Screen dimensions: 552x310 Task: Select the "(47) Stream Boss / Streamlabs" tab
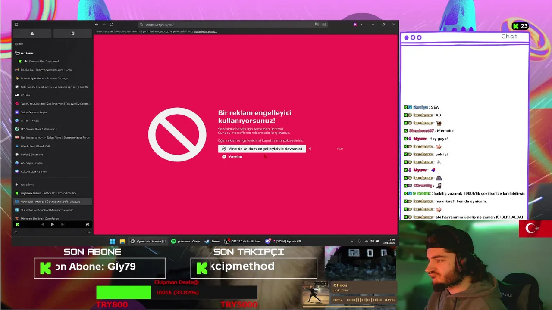(53, 129)
